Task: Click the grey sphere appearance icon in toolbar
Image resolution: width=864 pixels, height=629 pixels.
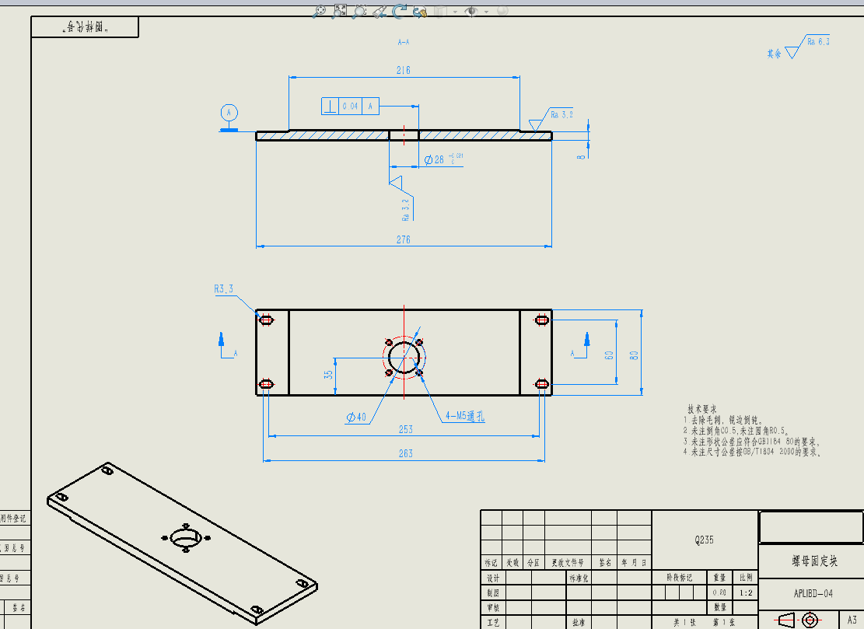Action: (x=502, y=11)
